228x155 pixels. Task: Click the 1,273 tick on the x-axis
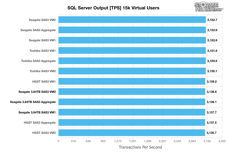[118, 141]
